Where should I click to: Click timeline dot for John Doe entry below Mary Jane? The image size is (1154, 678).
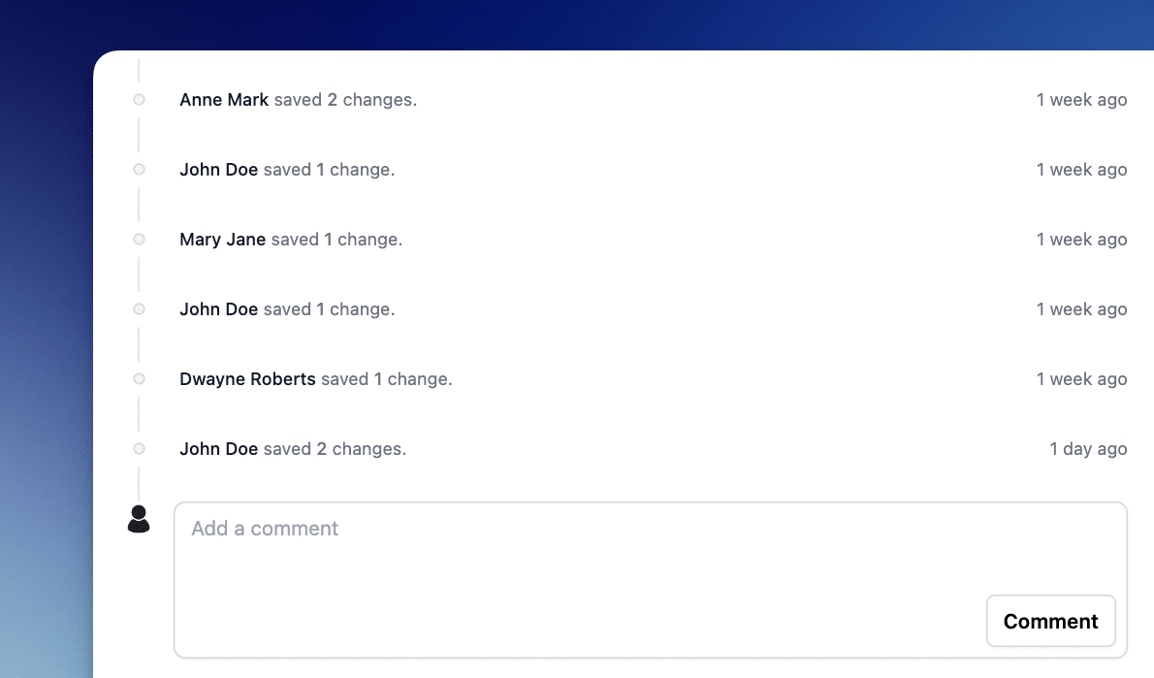pos(139,309)
